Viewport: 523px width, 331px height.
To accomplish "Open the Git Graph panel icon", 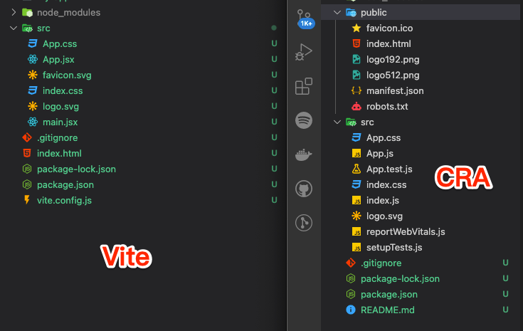I will (304, 223).
